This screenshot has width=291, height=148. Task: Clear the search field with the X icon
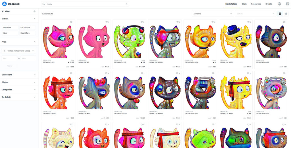coord(126,4)
